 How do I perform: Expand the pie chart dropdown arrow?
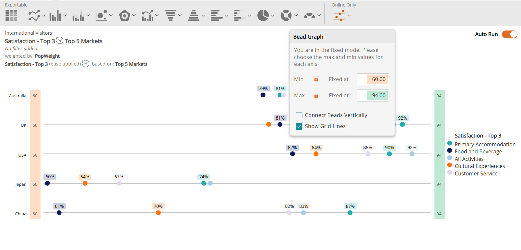coord(272,15)
